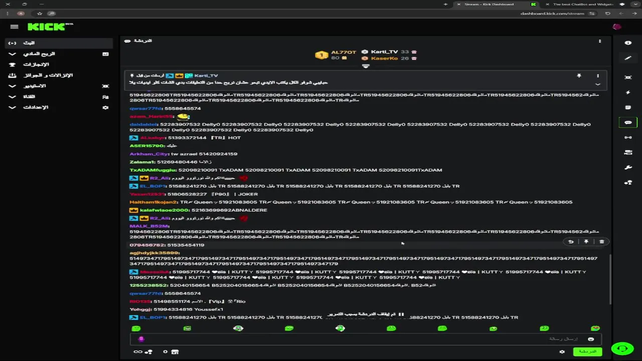Click username agjhdyjkk35899 in chat
The height and width of the screenshot is (361, 642).
[154, 253]
